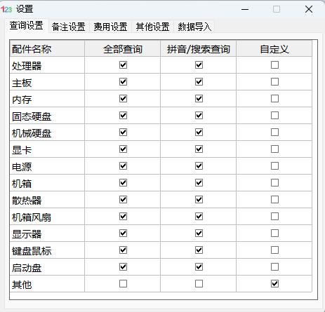Select the 其他设置 tab
The width and height of the screenshot is (325, 312).
(152, 27)
